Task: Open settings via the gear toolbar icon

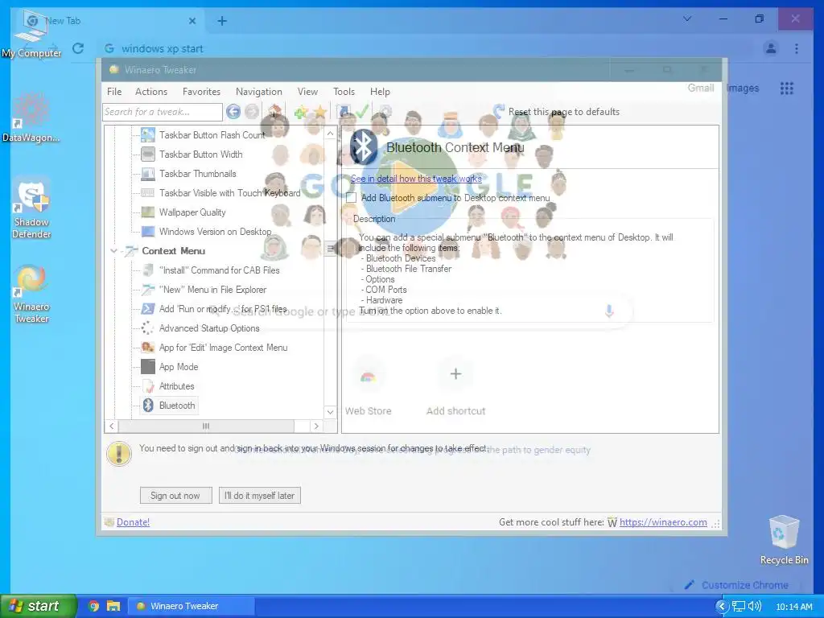Action: 385,111
